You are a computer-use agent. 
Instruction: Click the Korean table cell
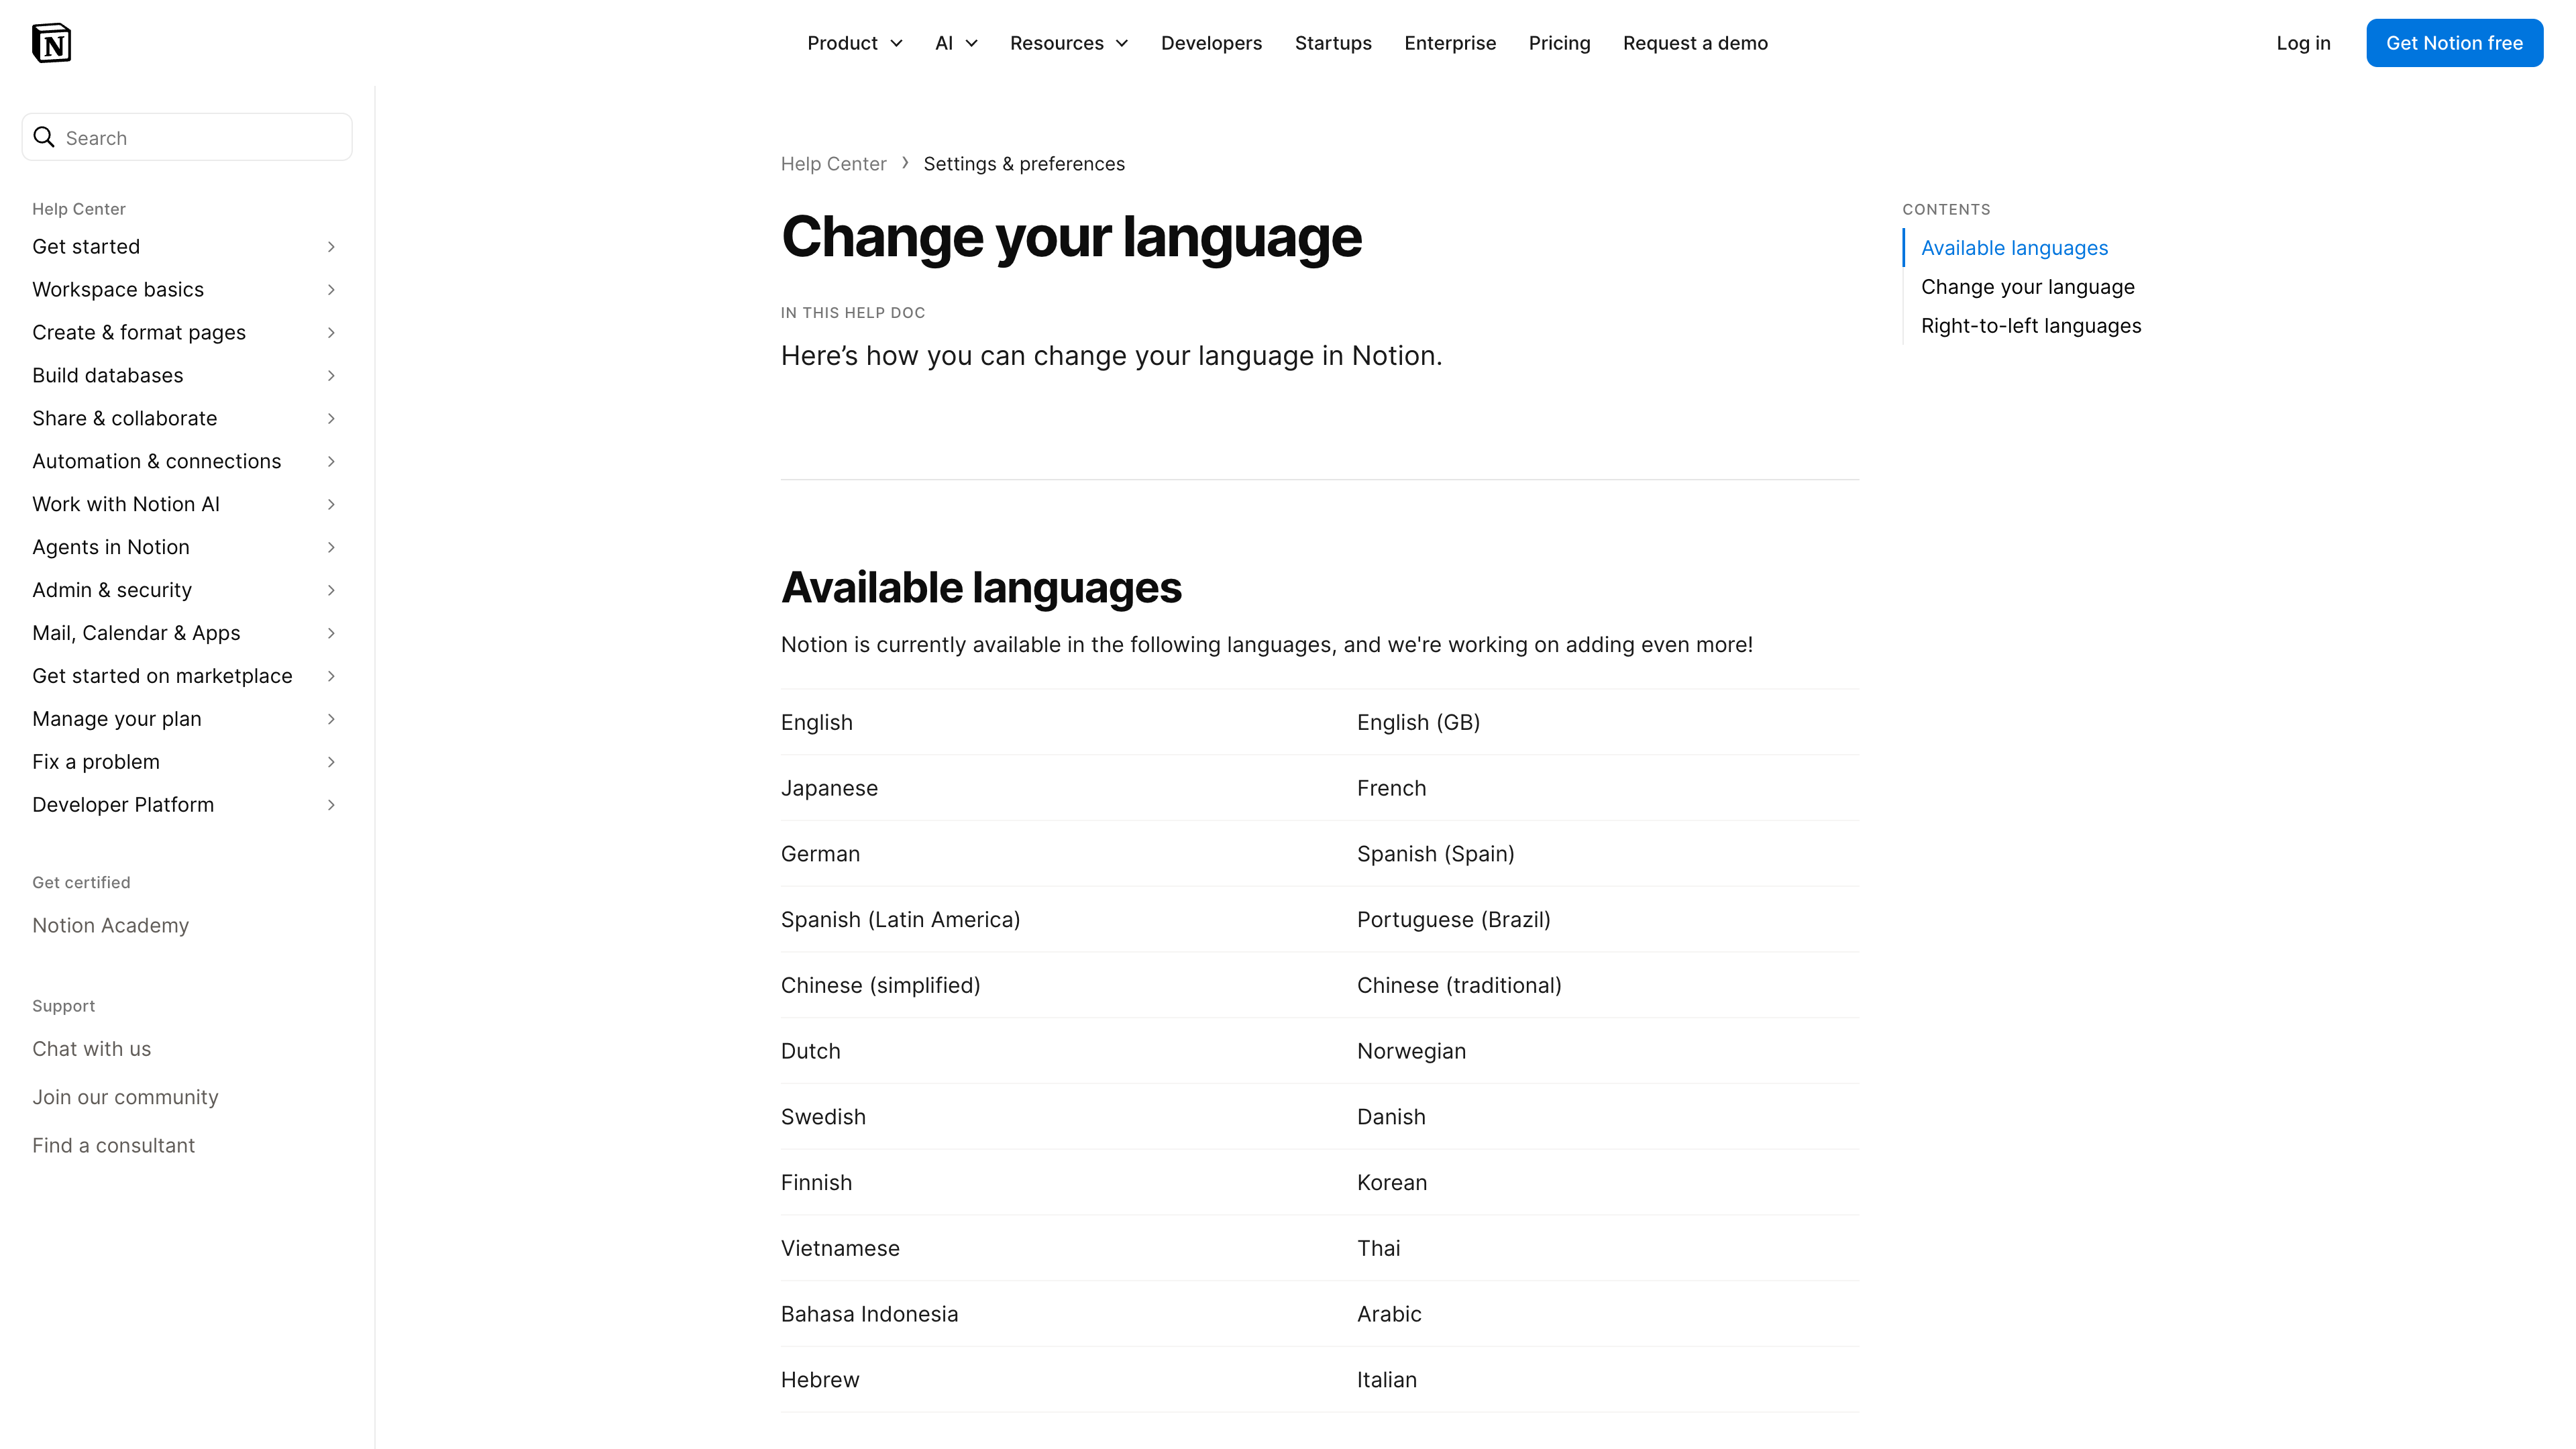(1391, 1183)
